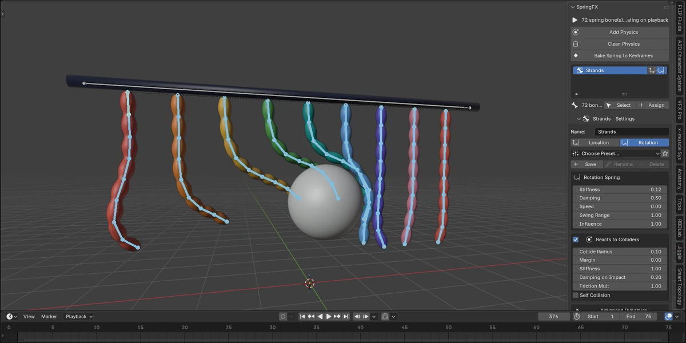The image size is (686, 343).
Task: Open the timeline Marker menu
Action: (x=49, y=316)
